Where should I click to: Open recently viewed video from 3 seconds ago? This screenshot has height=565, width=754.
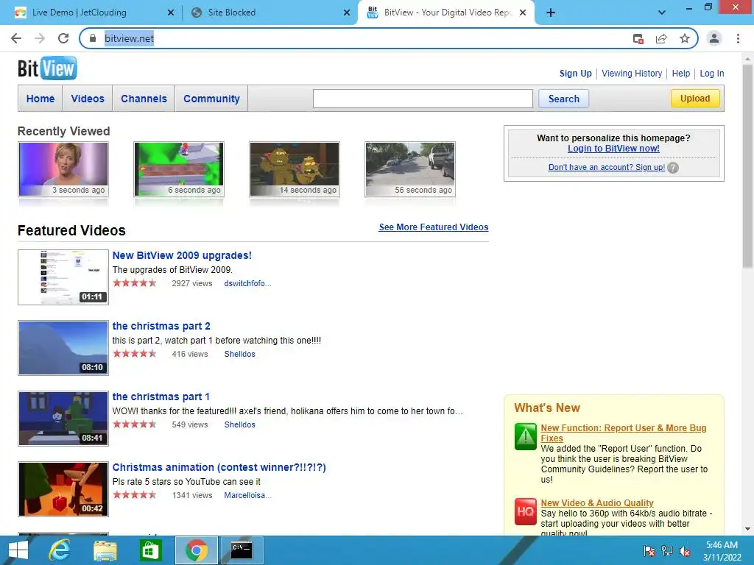[63, 169]
